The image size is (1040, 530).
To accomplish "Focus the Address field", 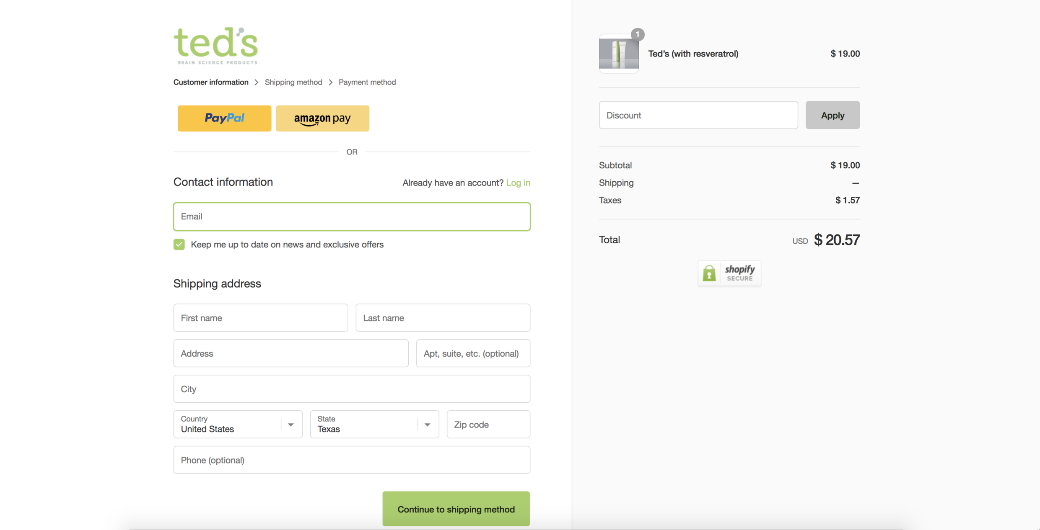I will (x=291, y=353).
